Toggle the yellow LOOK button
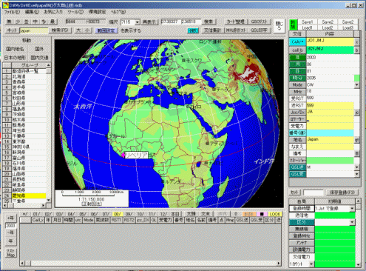Image resolution: width=366 pixels, height=271 pixels. coord(275,214)
